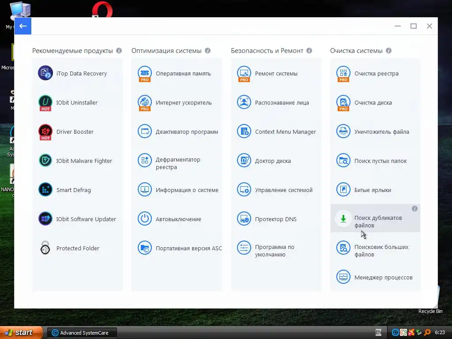
Task: Open Дефрагментатор реестра icon
Action: [144, 161]
